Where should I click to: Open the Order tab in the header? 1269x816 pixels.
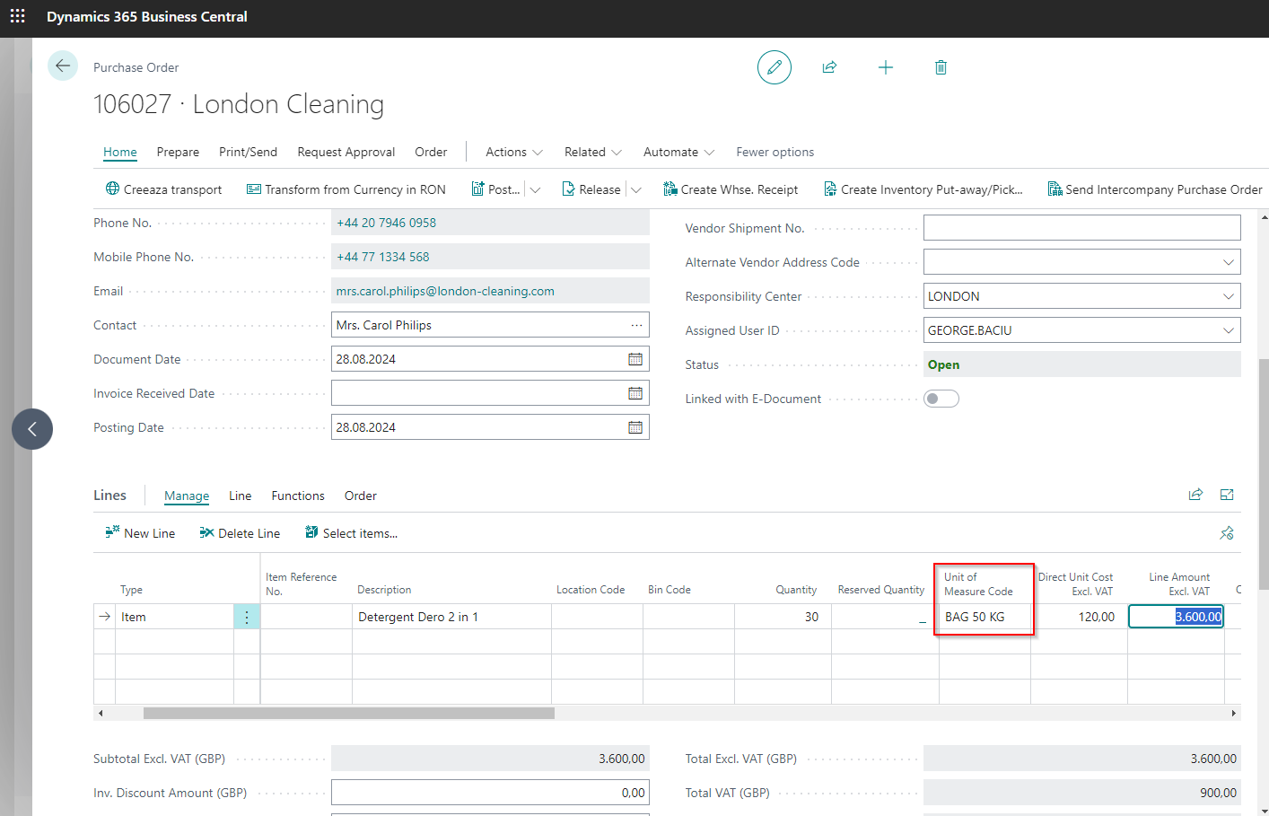(431, 152)
